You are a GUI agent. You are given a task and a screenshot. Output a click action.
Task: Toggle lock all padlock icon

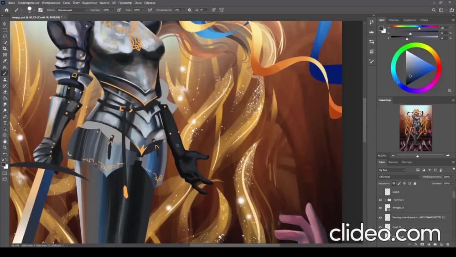[415, 184]
